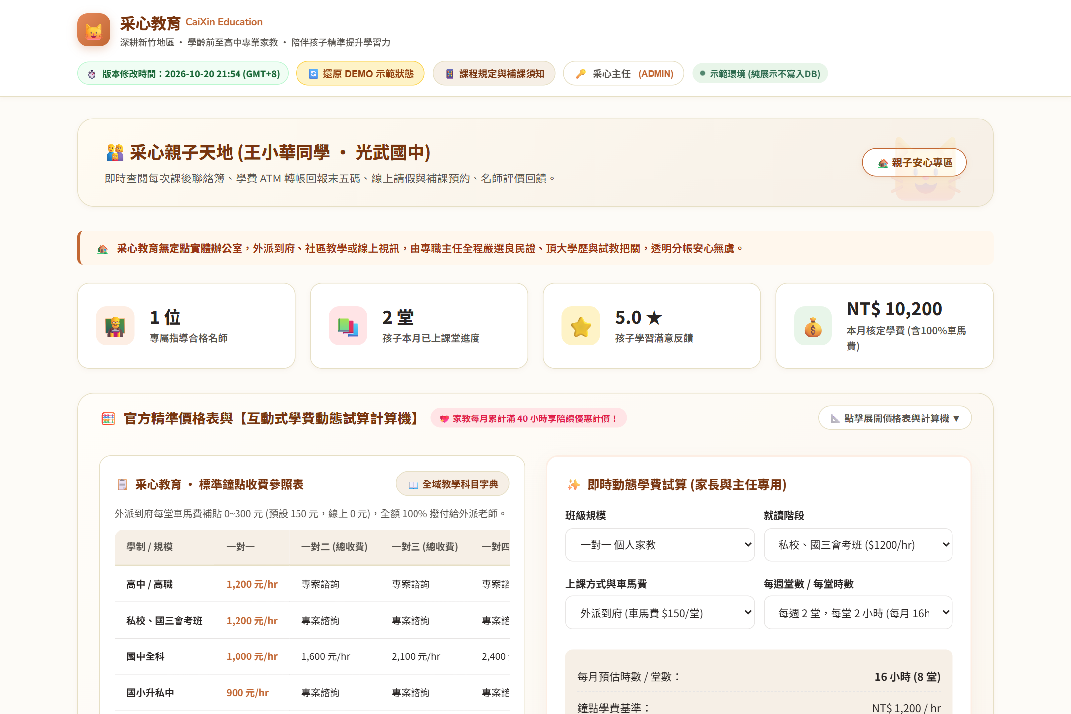Click the abacus icon beside 官方精準價格表
The width and height of the screenshot is (1071, 714).
[108, 419]
